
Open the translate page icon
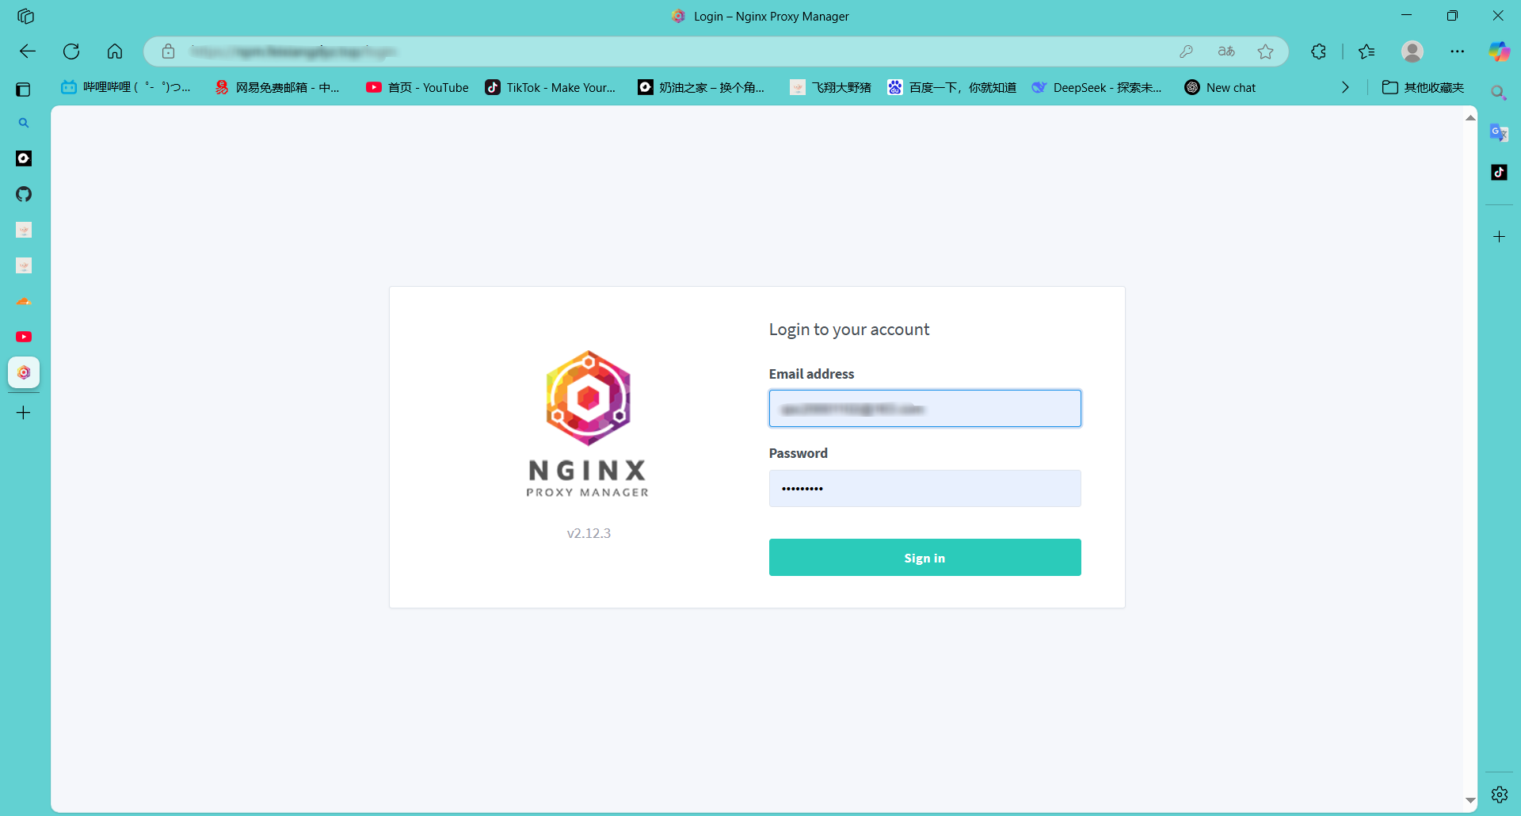1226,51
